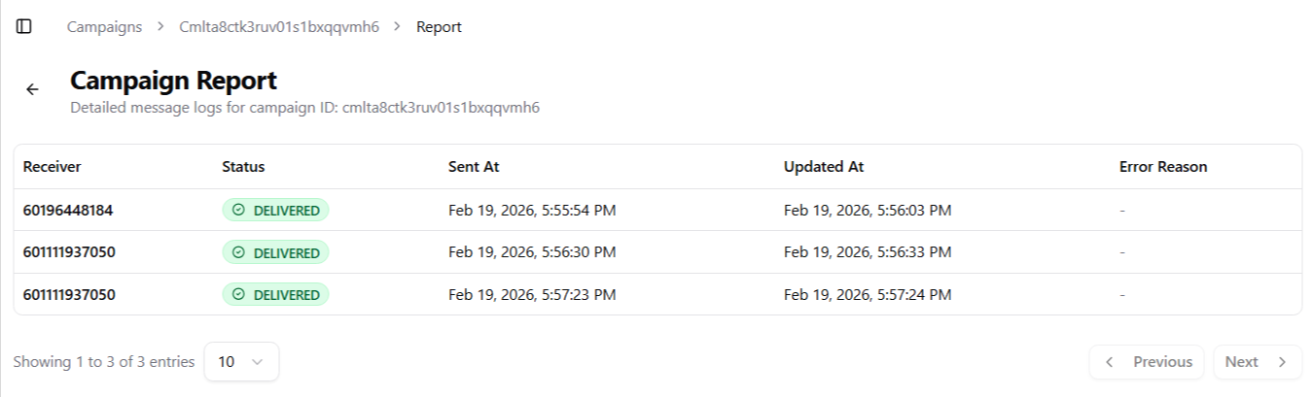
Task: Click the Updated At column header
Action: pos(824,167)
